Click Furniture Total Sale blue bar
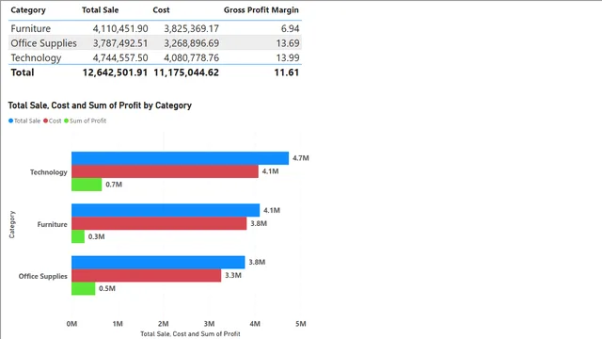The image size is (602, 339). click(166, 210)
